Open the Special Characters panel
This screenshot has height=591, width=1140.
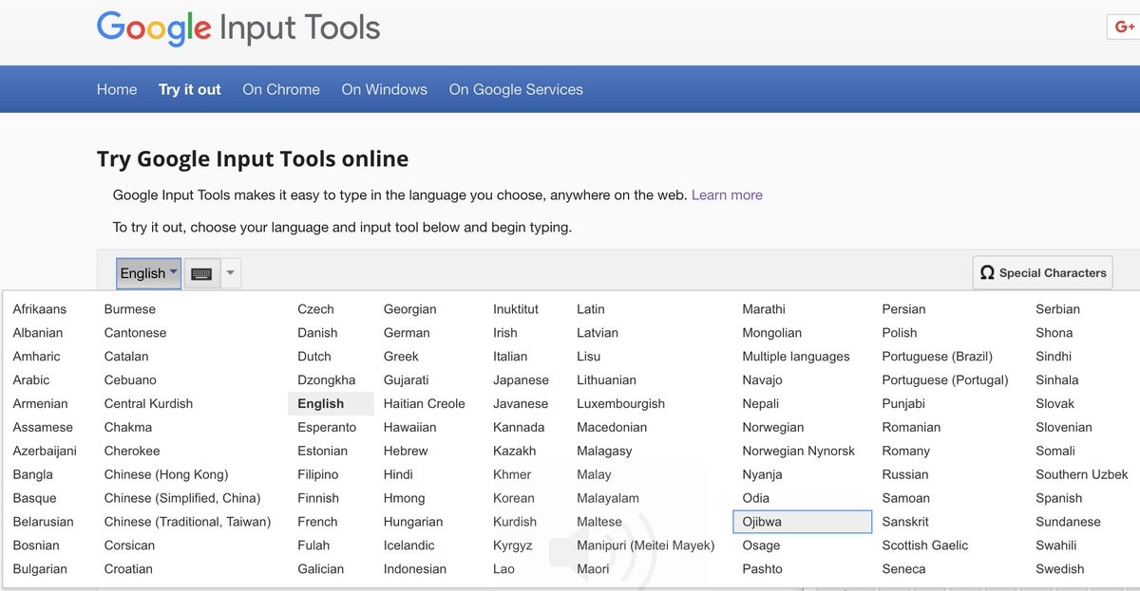pos(1042,272)
